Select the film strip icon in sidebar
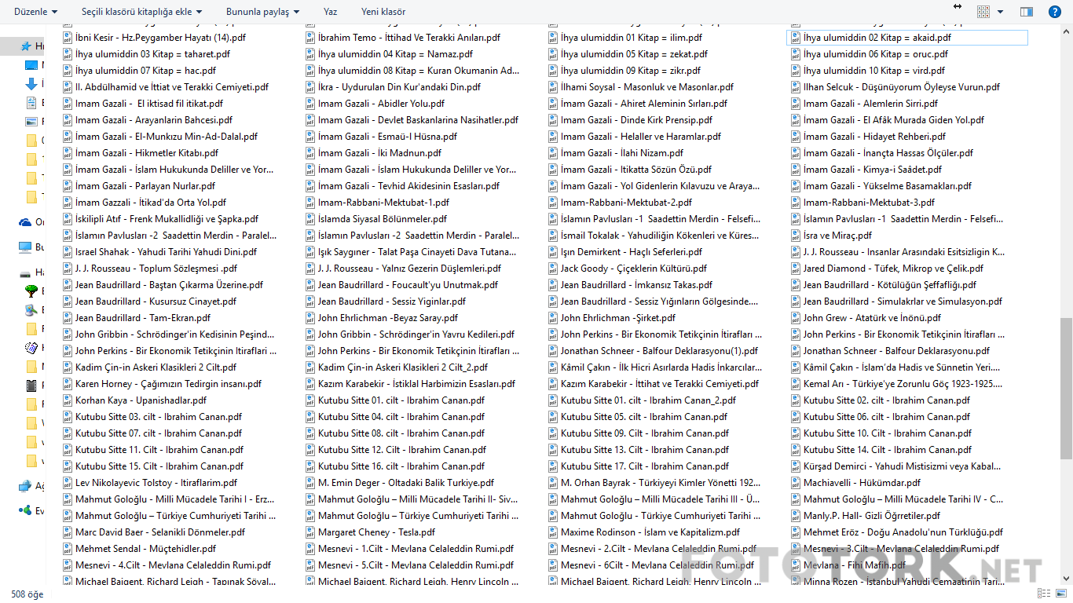 pos(31,386)
